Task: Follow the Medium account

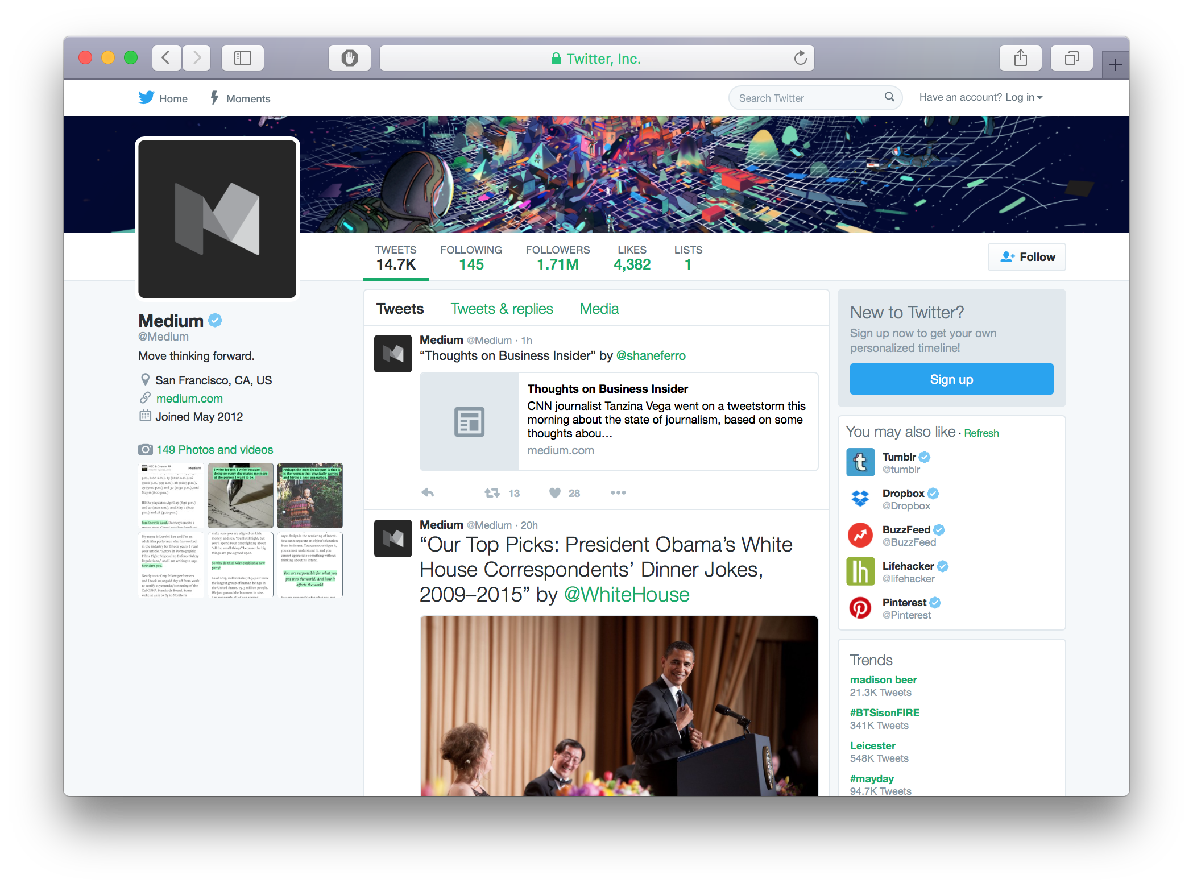Action: [x=1026, y=257]
